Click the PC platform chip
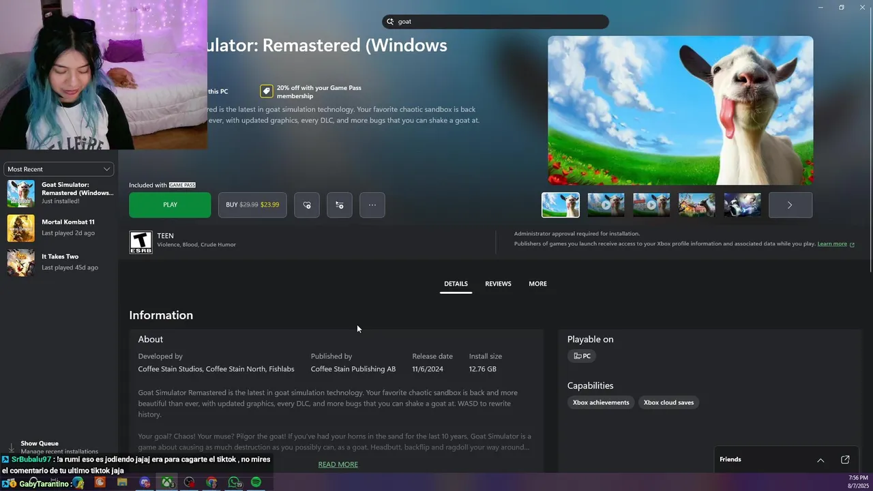Viewport: 873px width, 491px height. pyautogui.click(x=582, y=356)
